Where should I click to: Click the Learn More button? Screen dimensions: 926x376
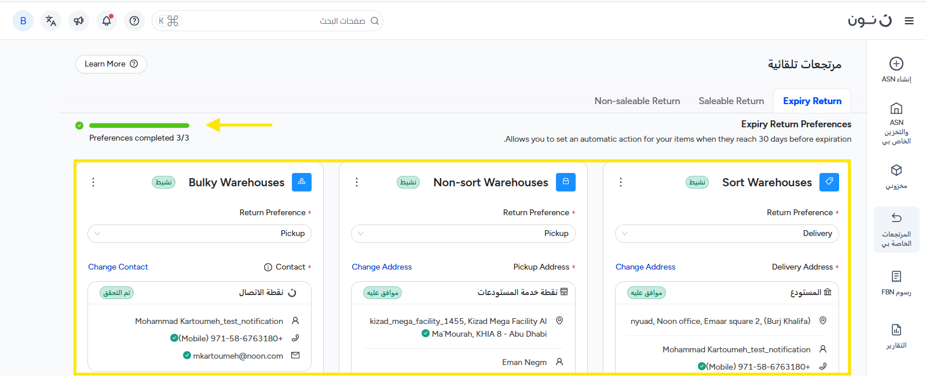tap(111, 64)
